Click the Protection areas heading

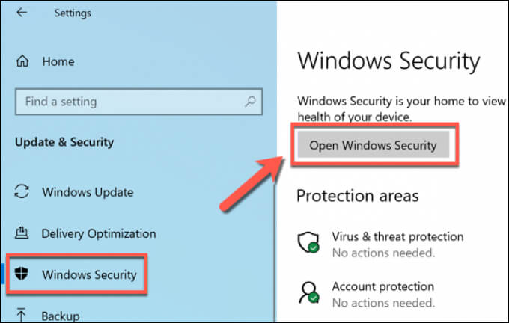click(358, 196)
